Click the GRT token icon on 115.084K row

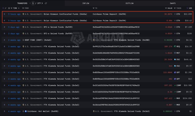tap(175, 72)
